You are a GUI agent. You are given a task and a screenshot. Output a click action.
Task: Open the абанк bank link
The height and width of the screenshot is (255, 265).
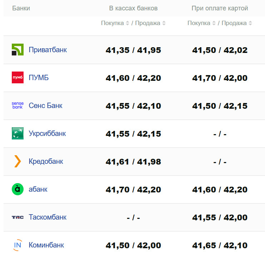tap(38, 189)
